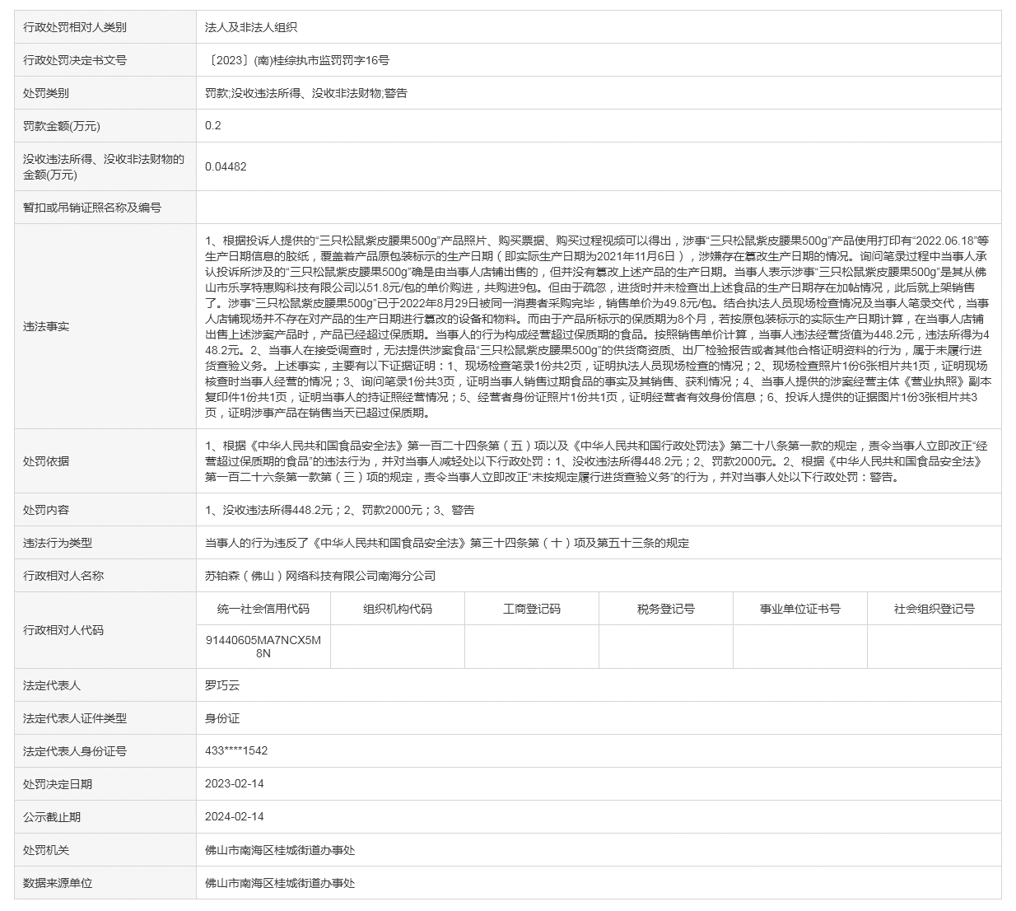Select the deadline date 2024-02-14
The image size is (1016, 911).
[235, 816]
